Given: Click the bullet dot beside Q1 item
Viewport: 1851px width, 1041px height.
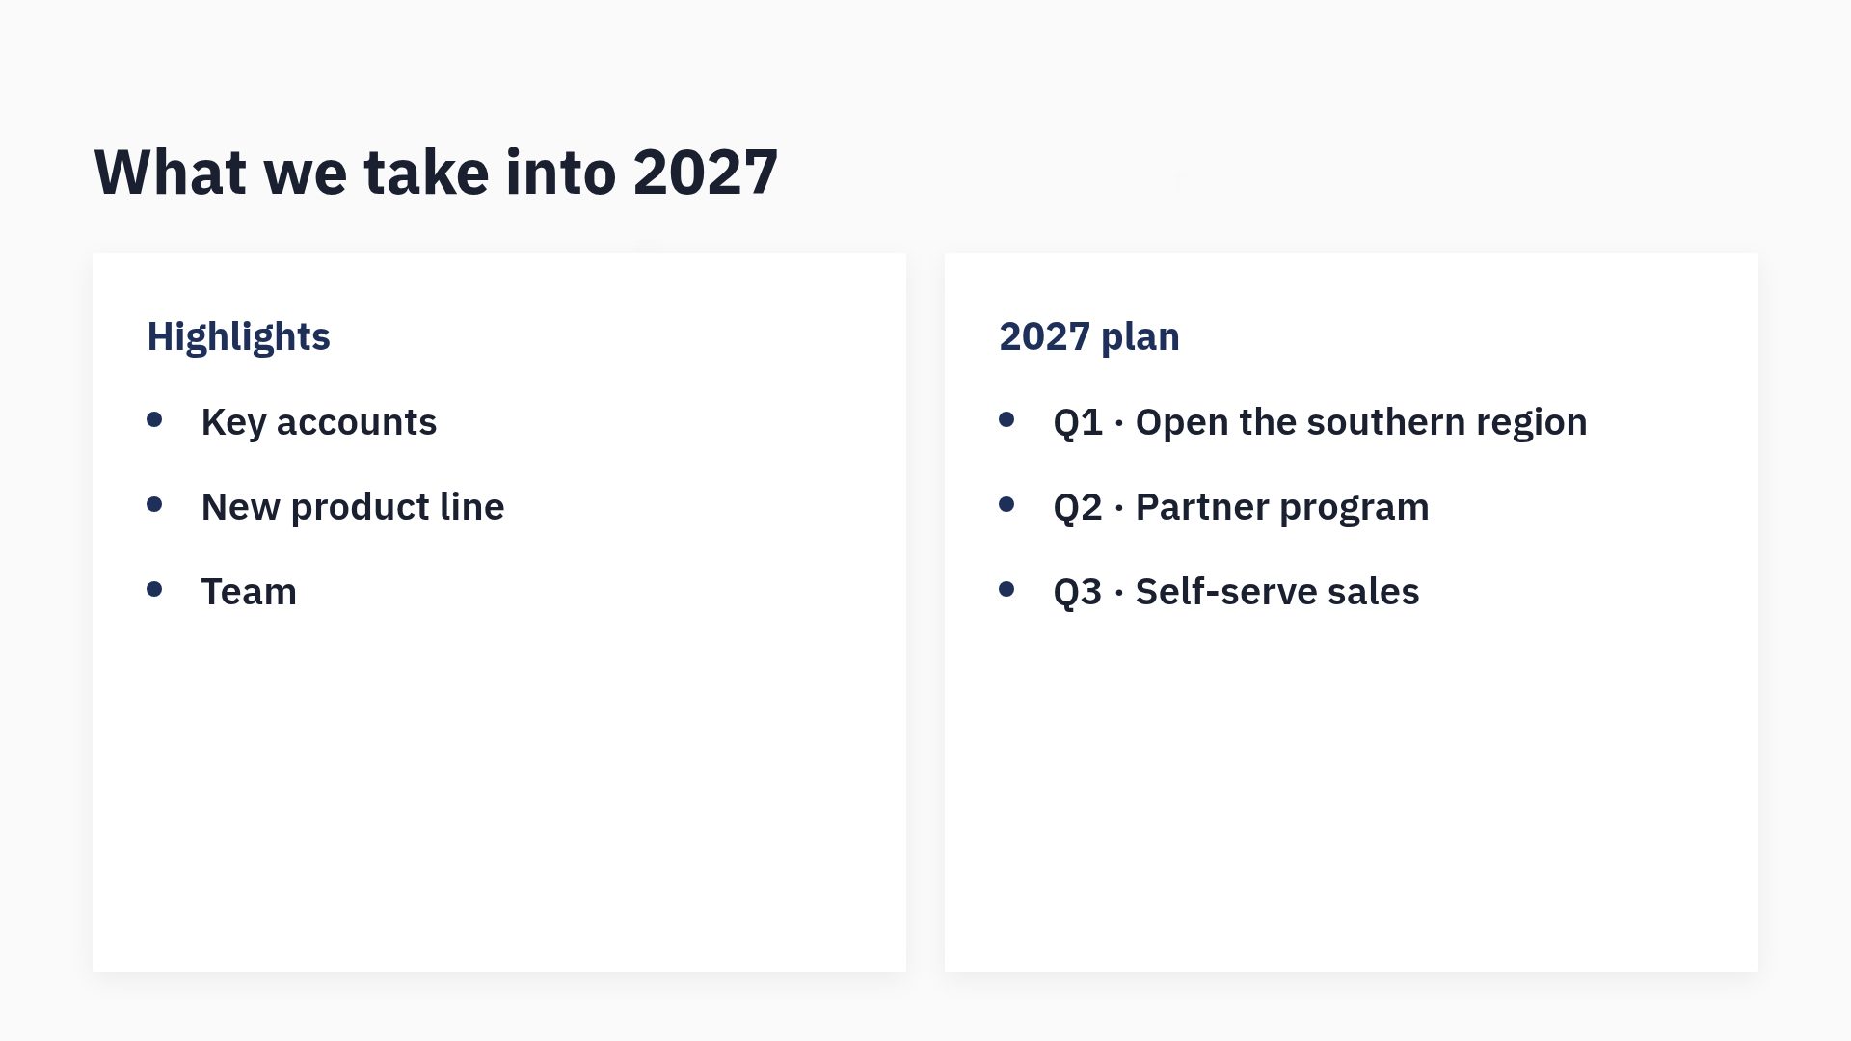Looking at the screenshot, I should [x=1006, y=419].
